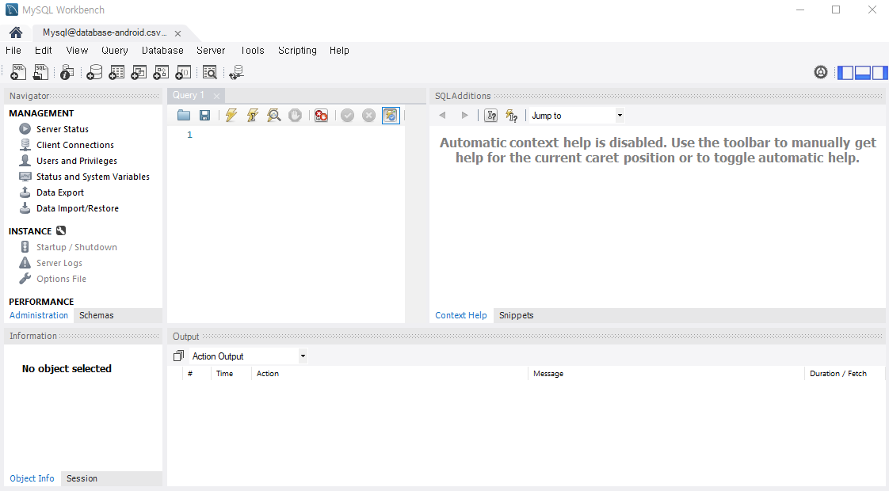Screen dimensions: 889x491
Task: Go back in context help
Action: (x=442, y=115)
